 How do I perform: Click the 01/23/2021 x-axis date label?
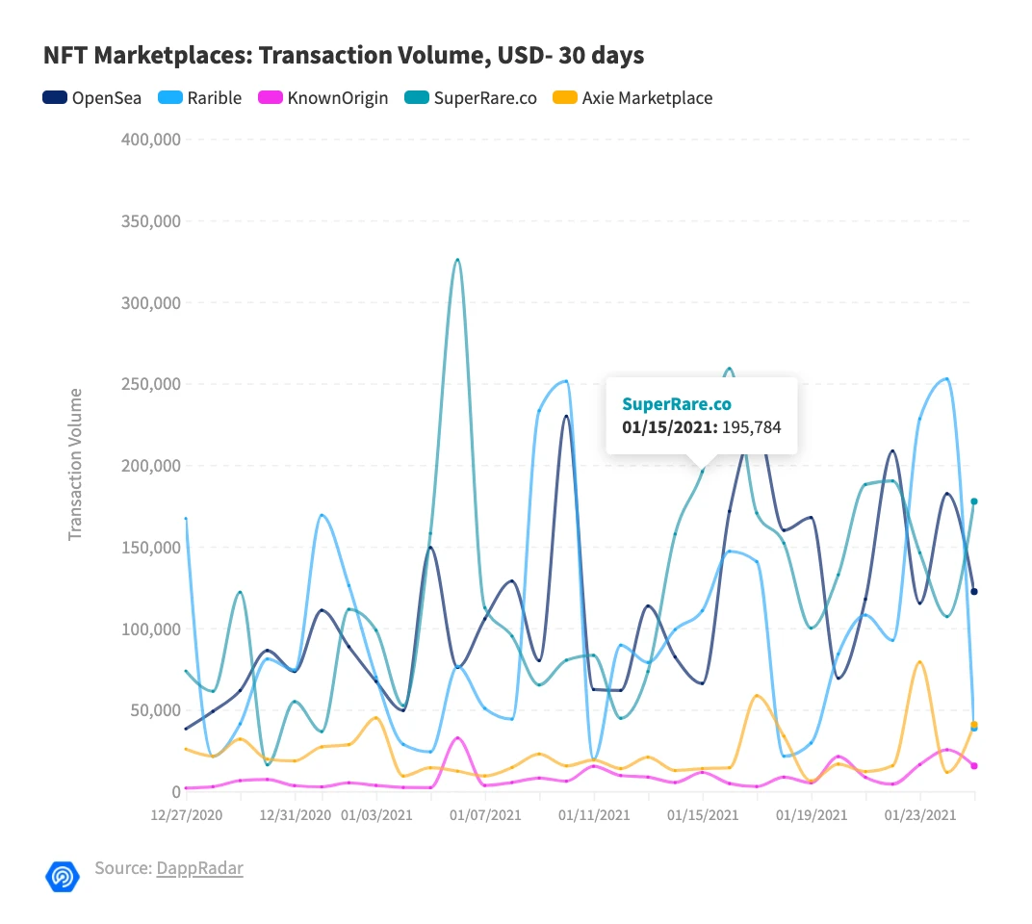[921, 815]
